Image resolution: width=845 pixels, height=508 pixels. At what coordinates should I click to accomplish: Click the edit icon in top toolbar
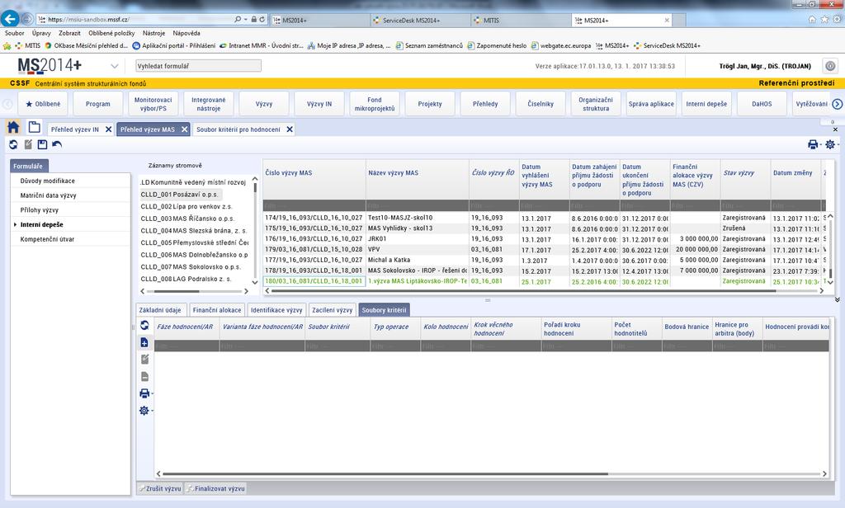click(28, 144)
